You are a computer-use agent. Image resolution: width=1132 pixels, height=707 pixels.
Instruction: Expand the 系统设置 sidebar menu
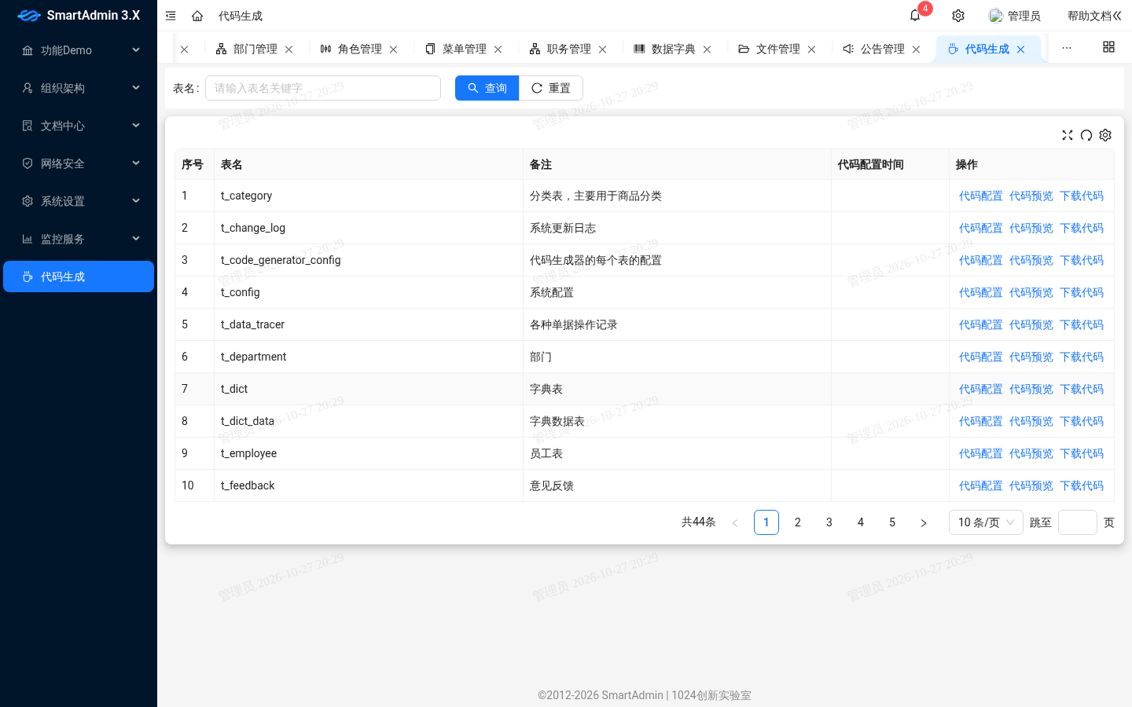(79, 201)
